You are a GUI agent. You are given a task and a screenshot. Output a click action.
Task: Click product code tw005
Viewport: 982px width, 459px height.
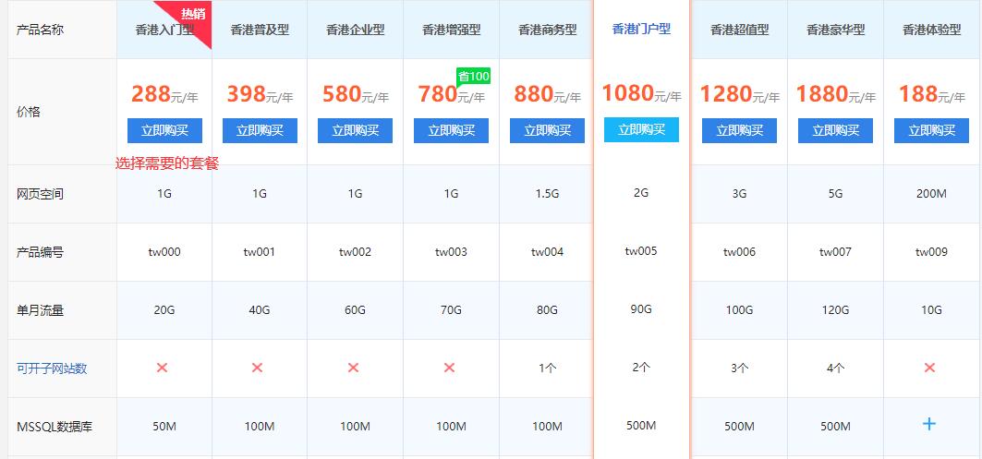(641, 250)
